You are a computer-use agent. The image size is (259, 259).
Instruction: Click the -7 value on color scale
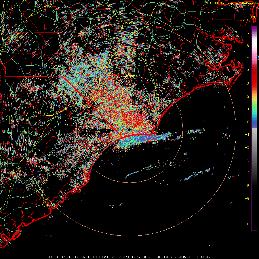point(247,211)
